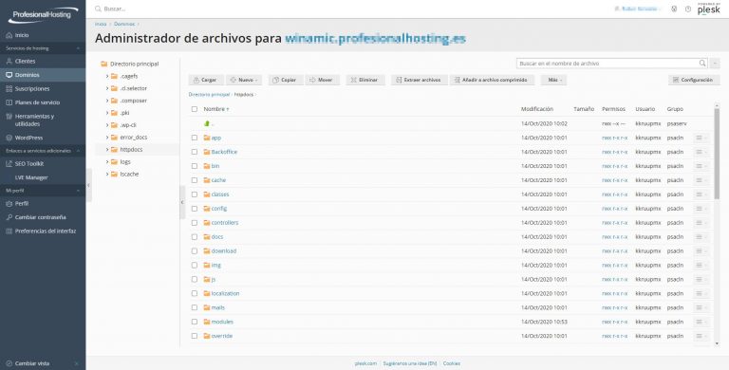Click the plesk.com footer link
The image size is (729, 370).
(x=365, y=363)
